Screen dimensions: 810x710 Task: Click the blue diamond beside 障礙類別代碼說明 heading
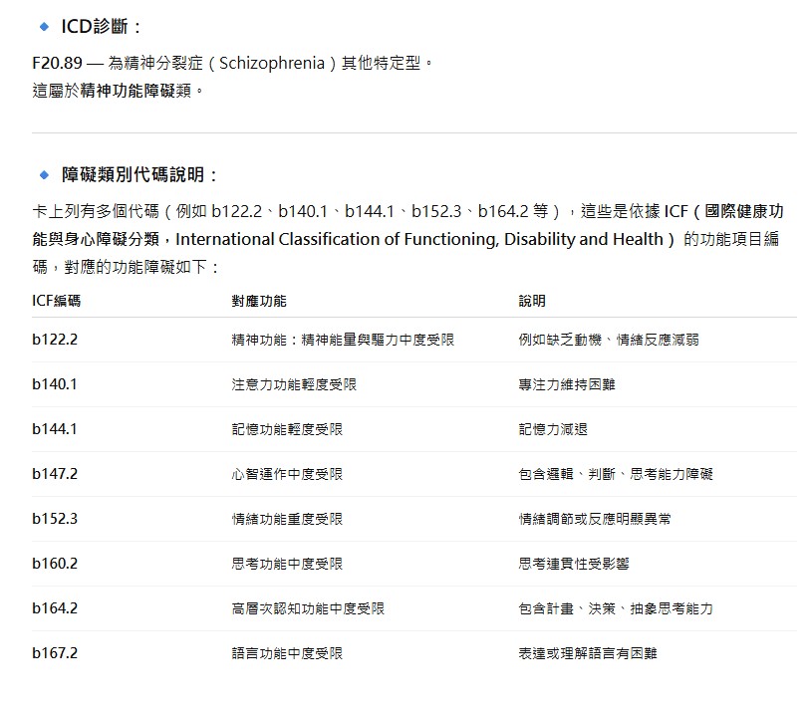click(x=44, y=175)
